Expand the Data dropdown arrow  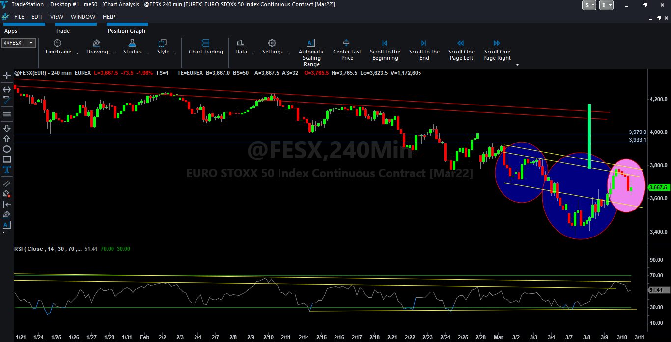pos(253,53)
